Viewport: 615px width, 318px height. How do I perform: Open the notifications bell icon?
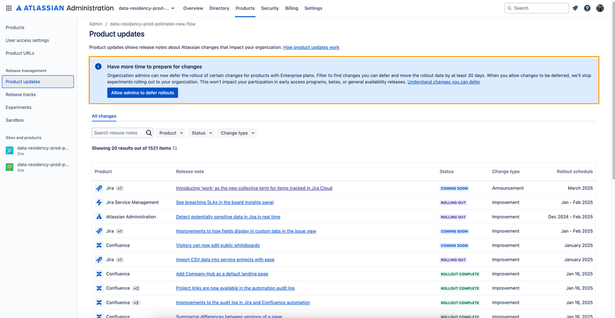[575, 8]
